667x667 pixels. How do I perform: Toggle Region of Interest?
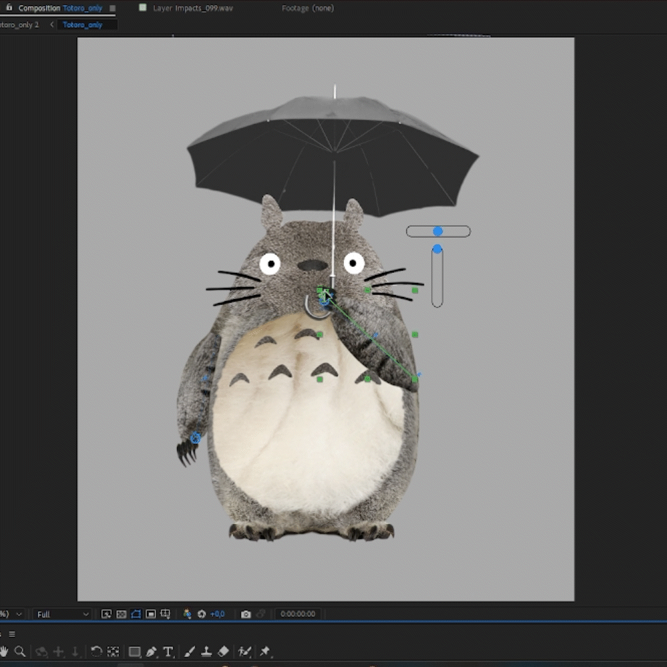click(x=151, y=614)
